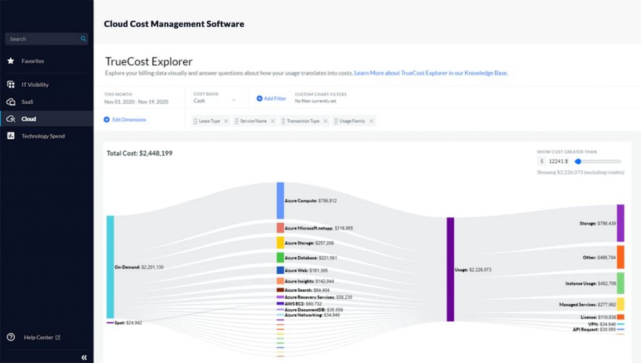Screen dimensions: 641x363
Task: Open the TrueCost Explorer Knowledge Base link
Action: pyautogui.click(x=430, y=72)
